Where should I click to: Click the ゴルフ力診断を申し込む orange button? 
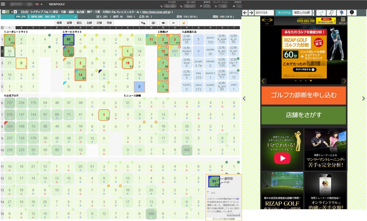(304, 95)
